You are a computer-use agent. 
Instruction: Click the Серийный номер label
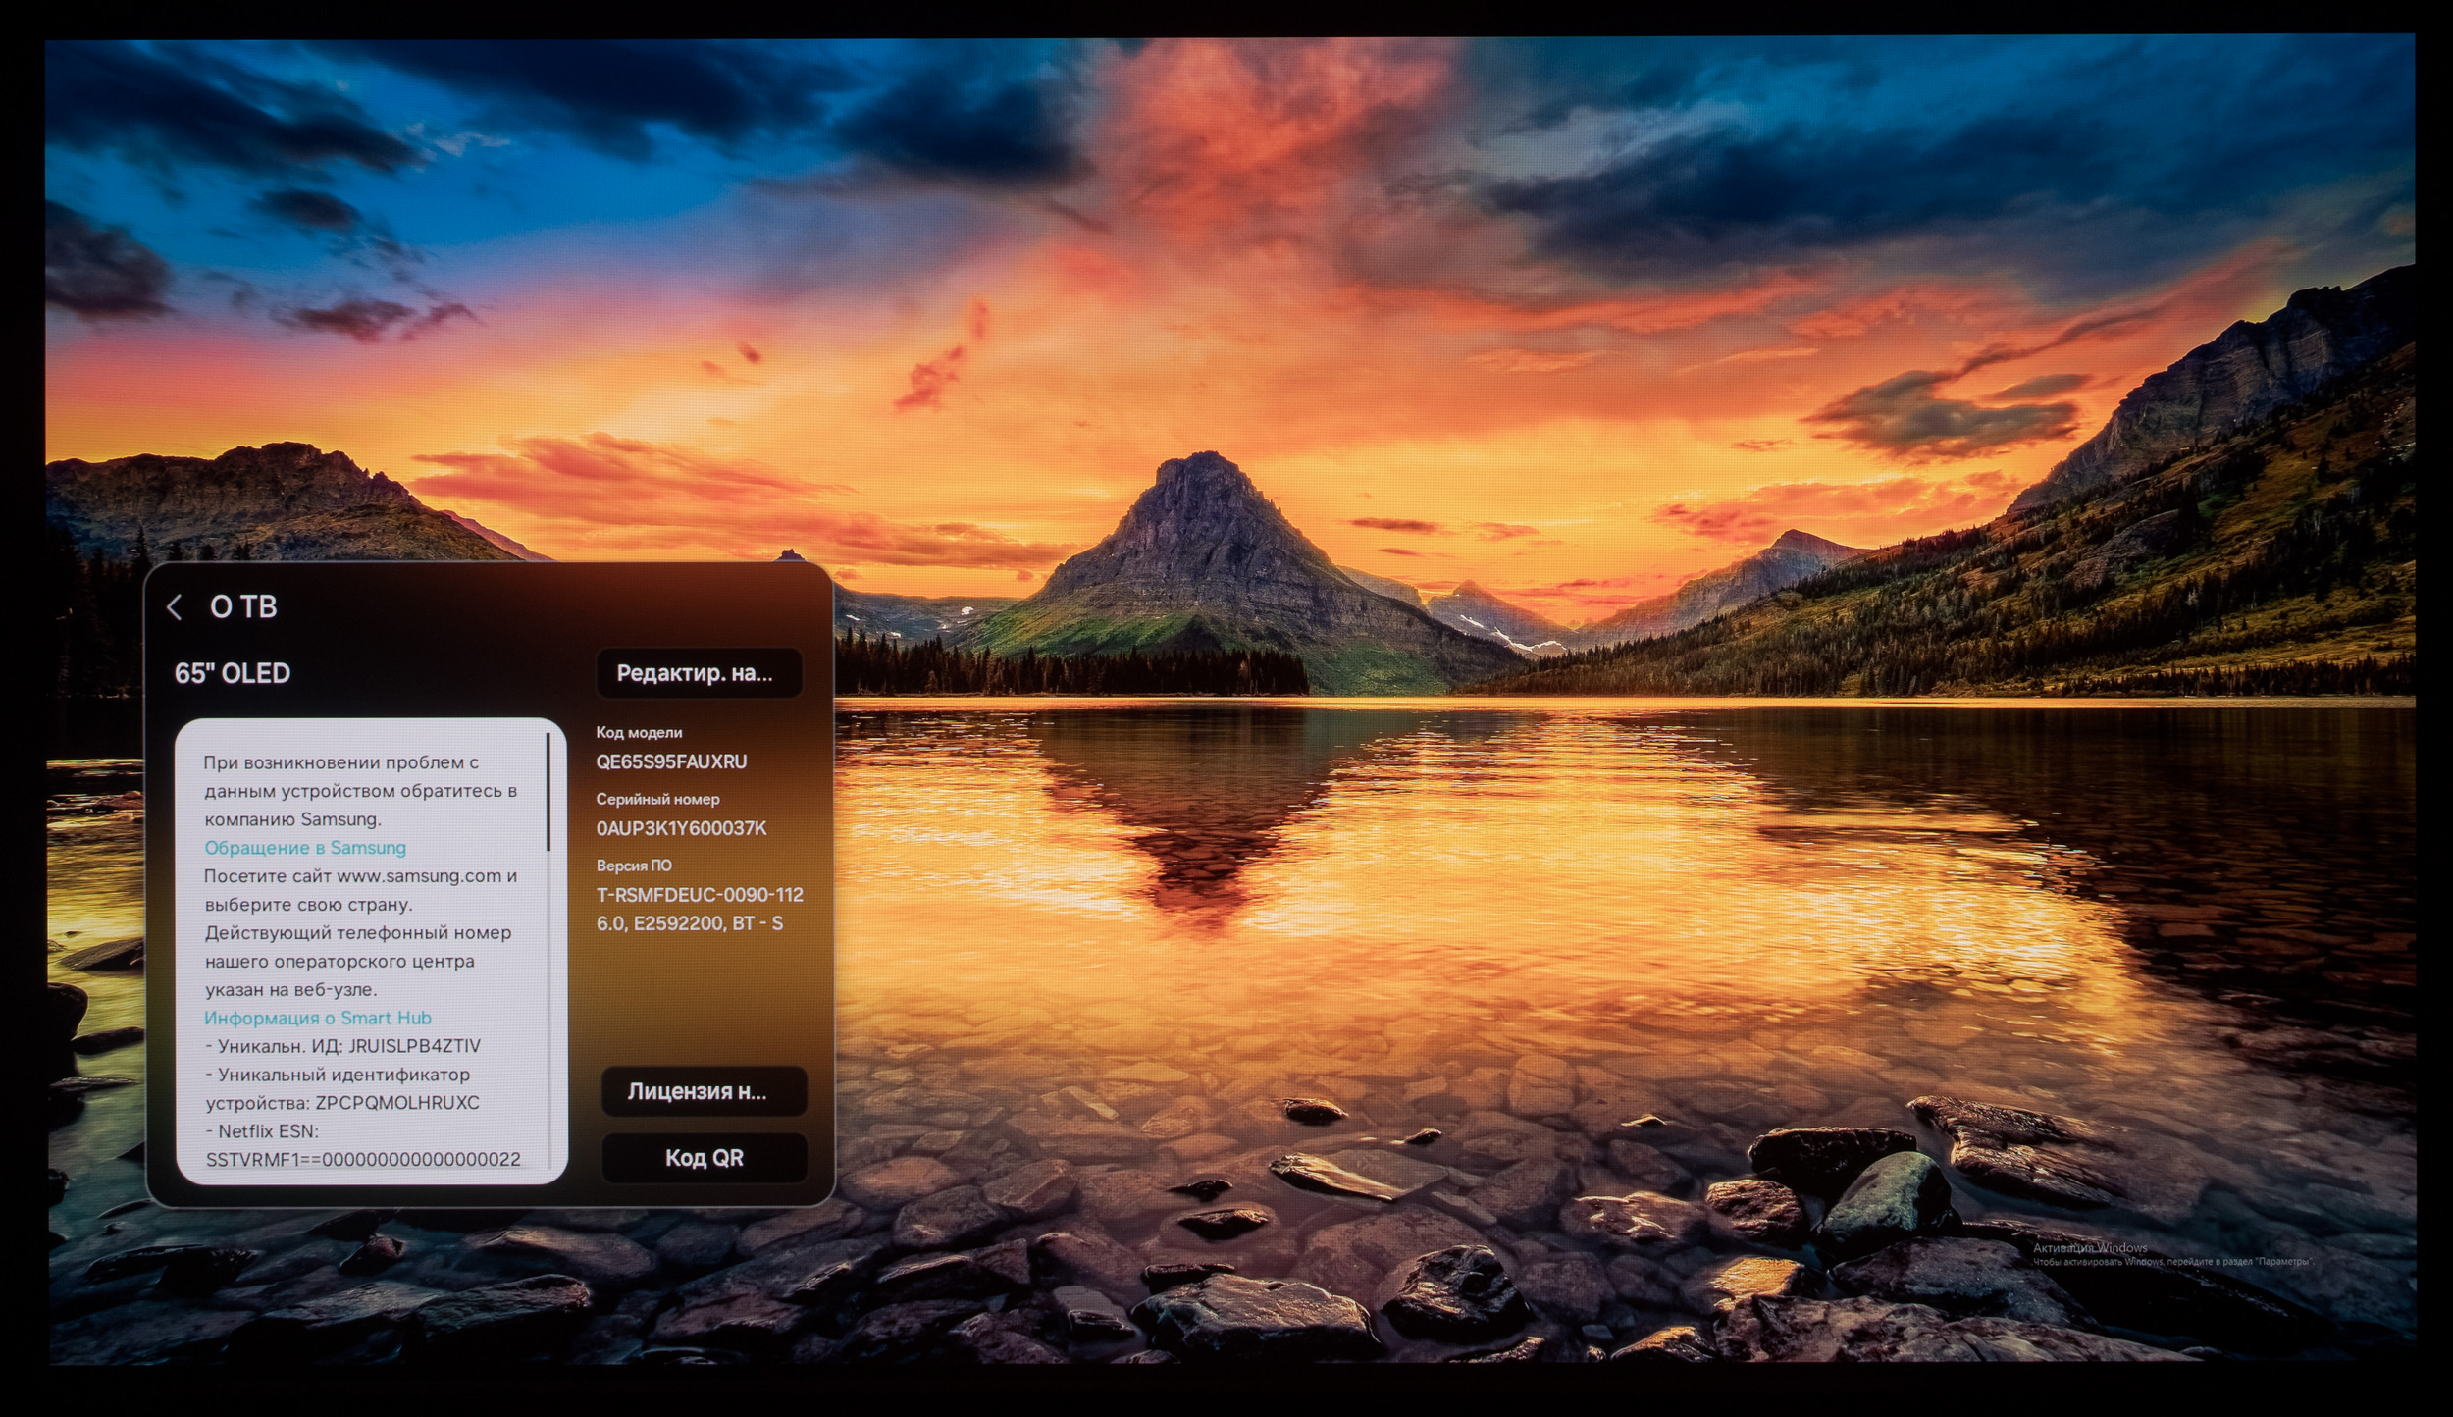[657, 799]
